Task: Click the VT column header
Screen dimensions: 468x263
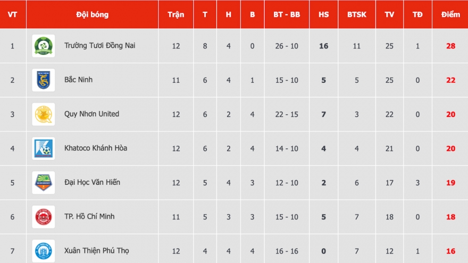Action: (x=13, y=14)
